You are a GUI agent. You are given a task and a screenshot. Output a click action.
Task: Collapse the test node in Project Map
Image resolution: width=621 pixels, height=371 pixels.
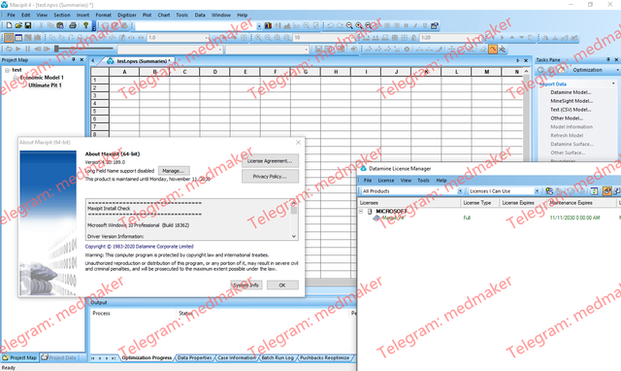[x=7, y=70]
